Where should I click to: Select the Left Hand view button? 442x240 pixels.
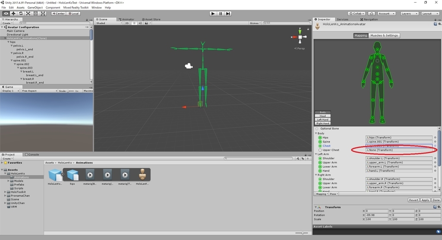pos(322,119)
